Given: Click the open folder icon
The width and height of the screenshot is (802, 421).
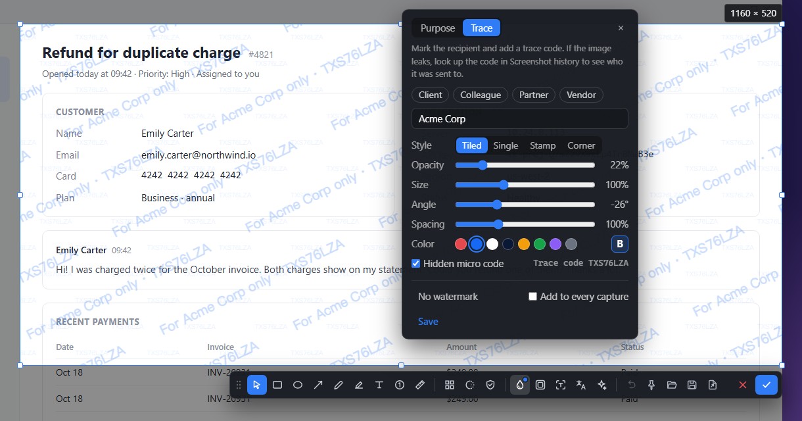Looking at the screenshot, I should coord(672,385).
